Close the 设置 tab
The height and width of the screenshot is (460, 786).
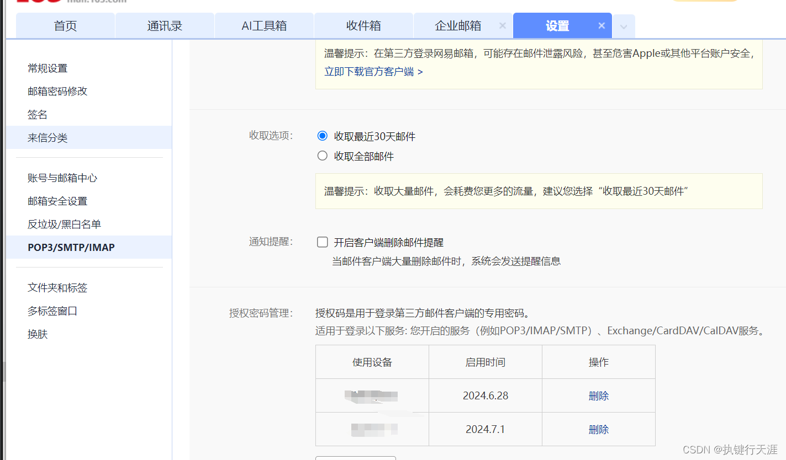click(602, 25)
